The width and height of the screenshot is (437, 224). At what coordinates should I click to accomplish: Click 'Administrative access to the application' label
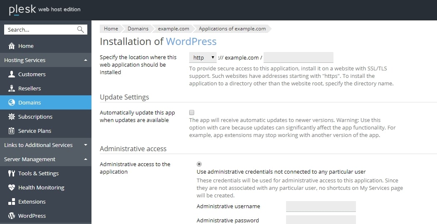[135, 168]
